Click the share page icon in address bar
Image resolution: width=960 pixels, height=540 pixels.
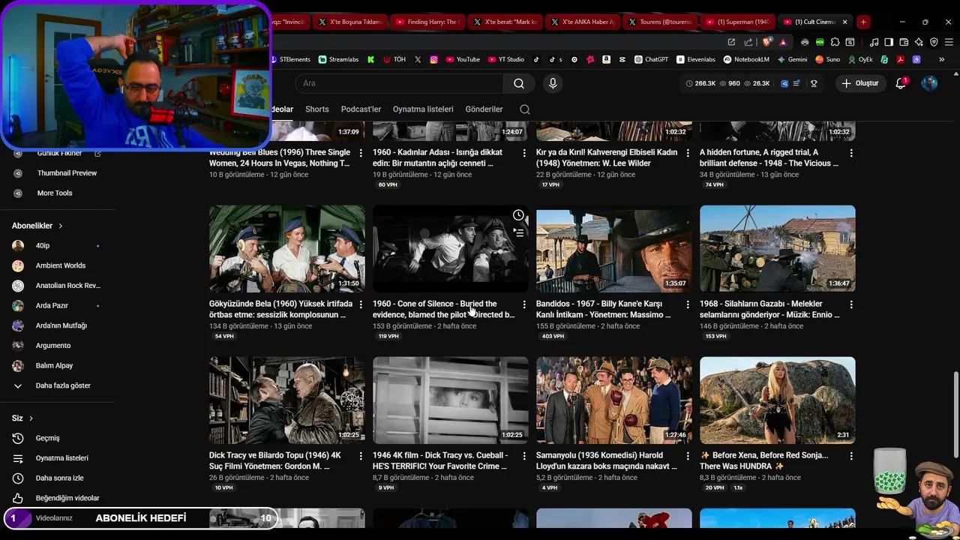(748, 42)
